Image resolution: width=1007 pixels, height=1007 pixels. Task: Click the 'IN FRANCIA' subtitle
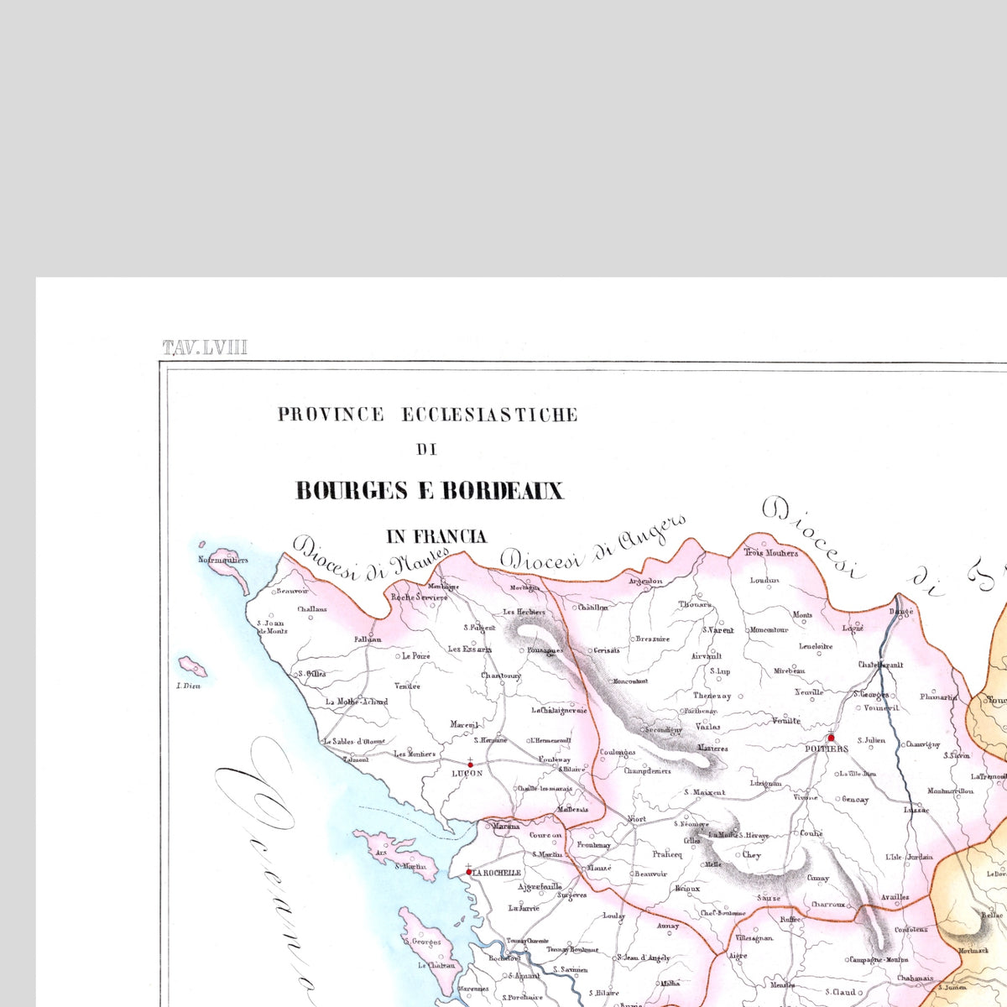(x=436, y=536)
